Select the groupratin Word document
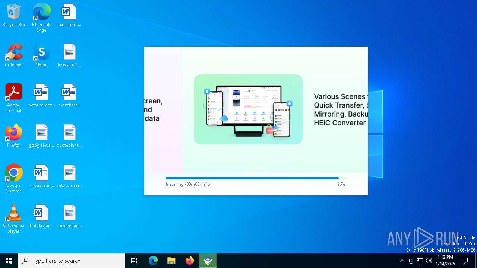477x268 pixels. tap(41, 176)
